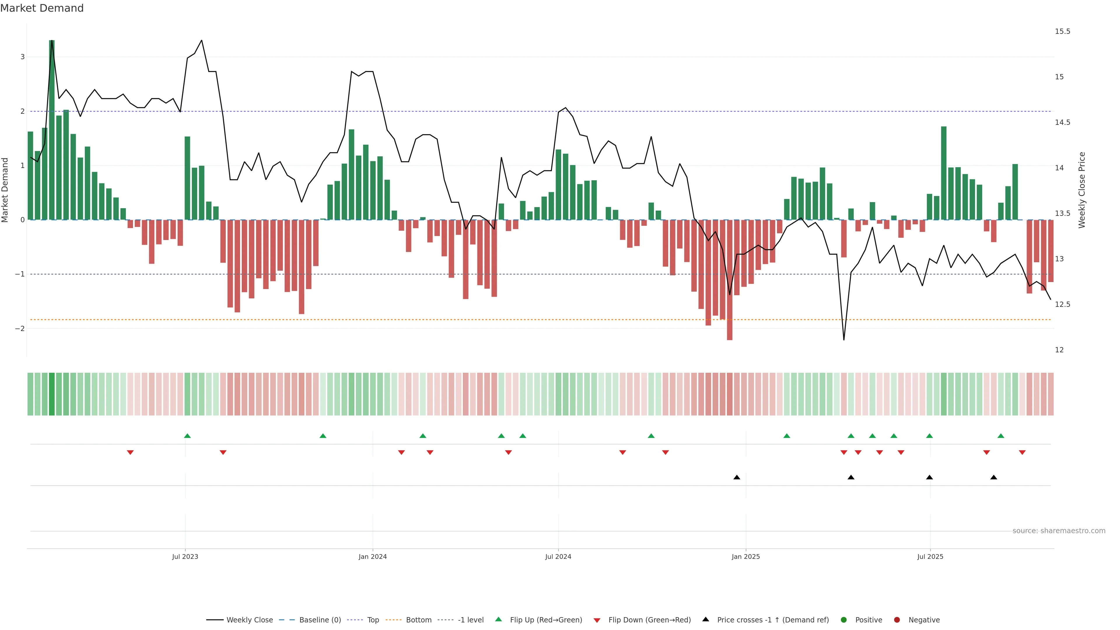Toggle the -1 level legend entry
Image resolution: width=1120 pixels, height=630 pixels.
(x=470, y=619)
